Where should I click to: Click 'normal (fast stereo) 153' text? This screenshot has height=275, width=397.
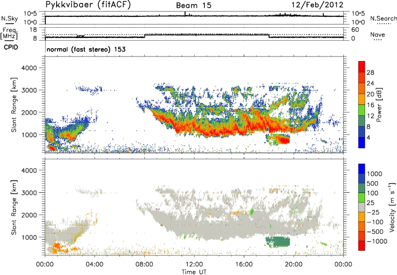point(86,49)
